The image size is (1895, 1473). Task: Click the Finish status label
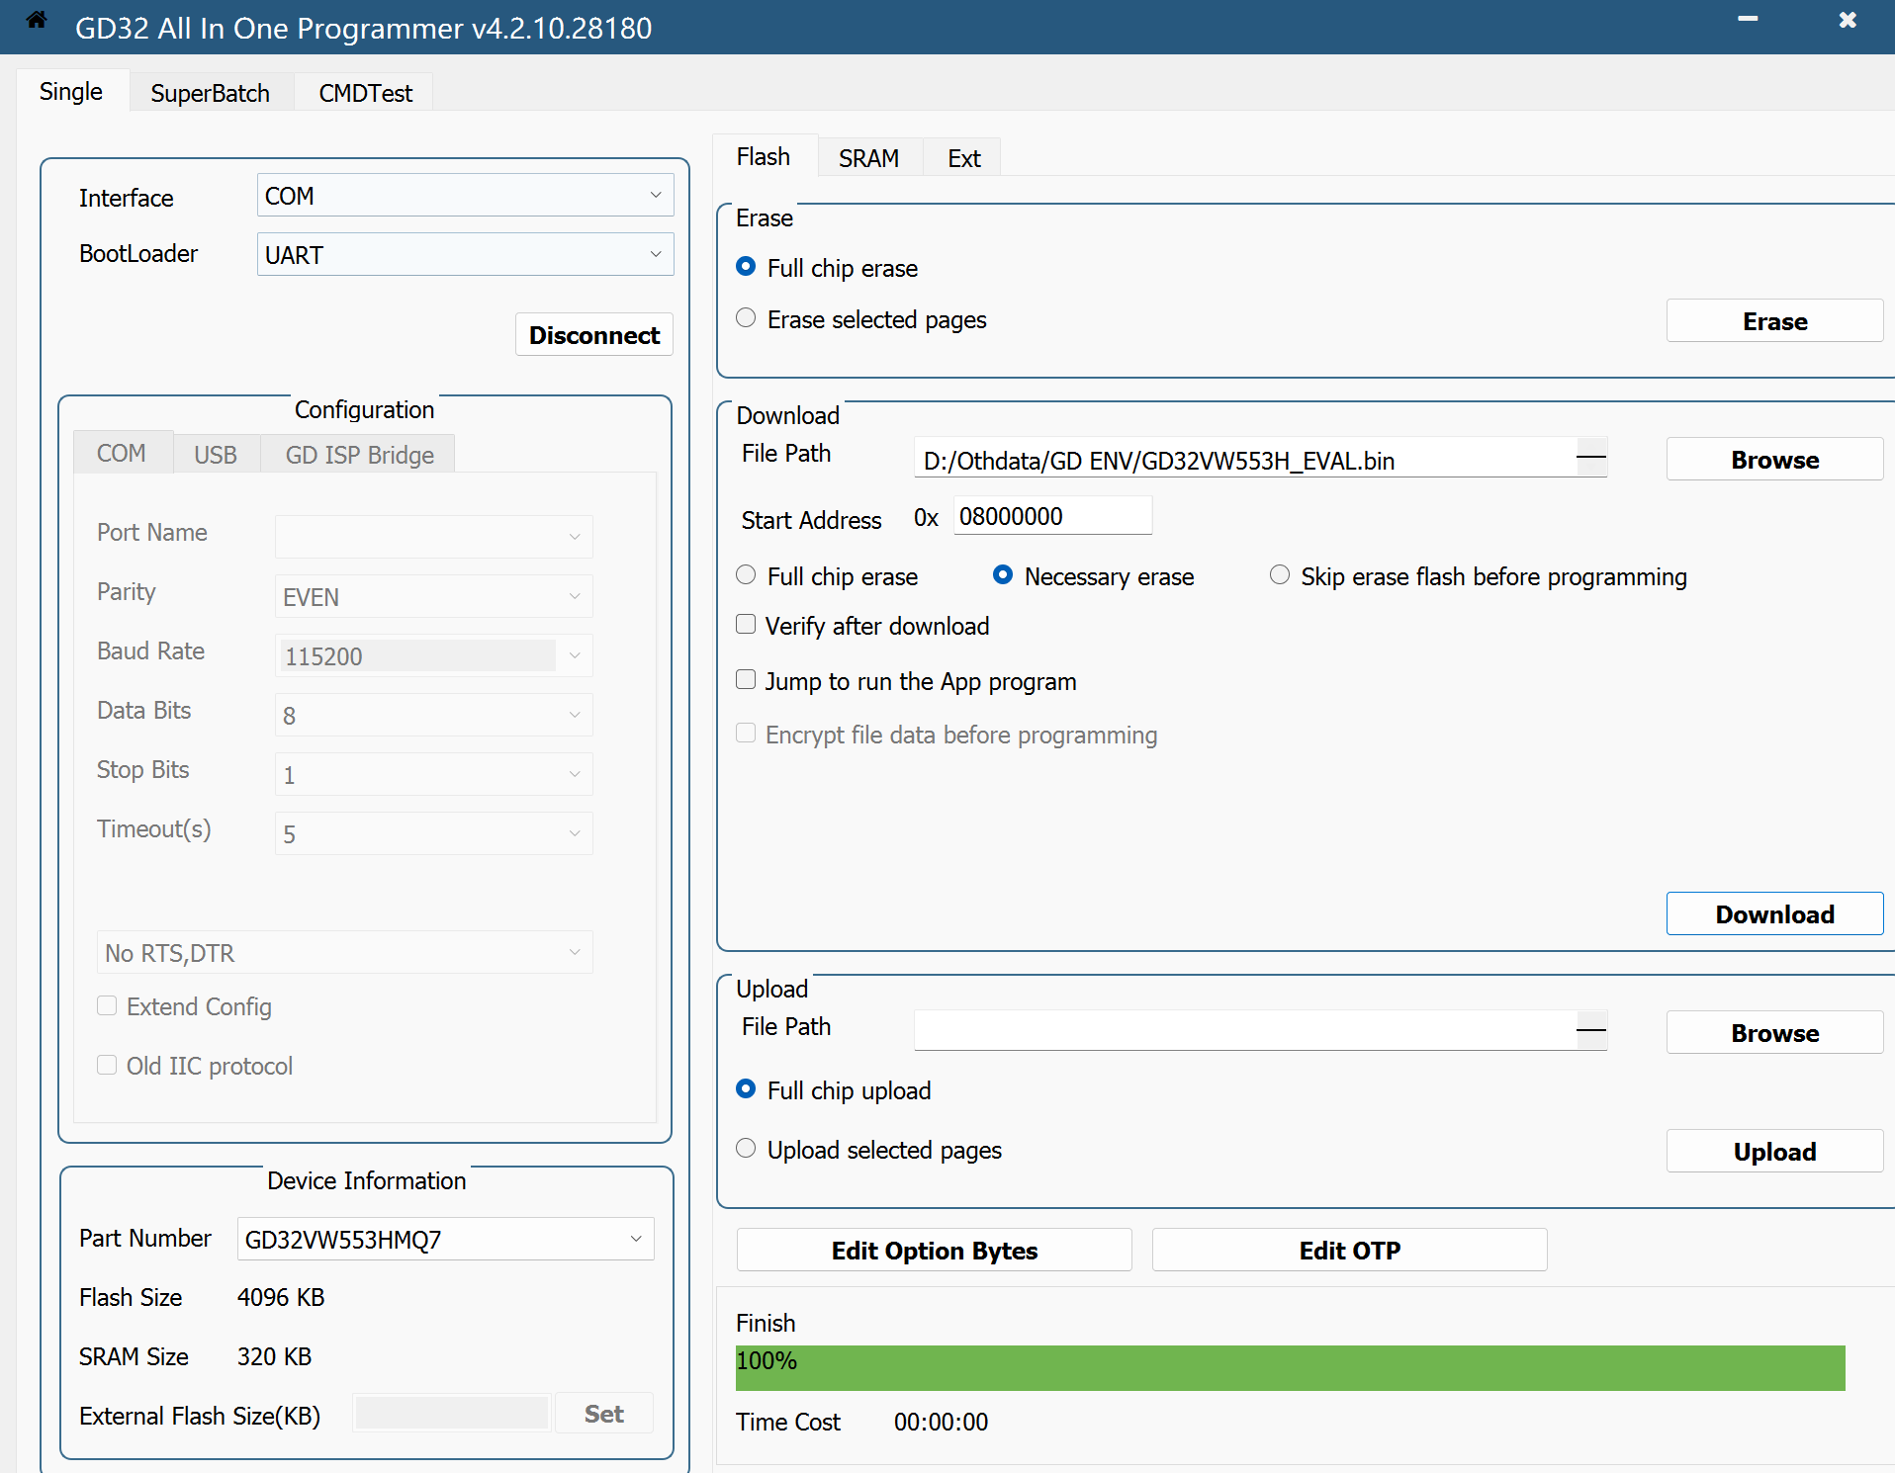[x=766, y=1323]
